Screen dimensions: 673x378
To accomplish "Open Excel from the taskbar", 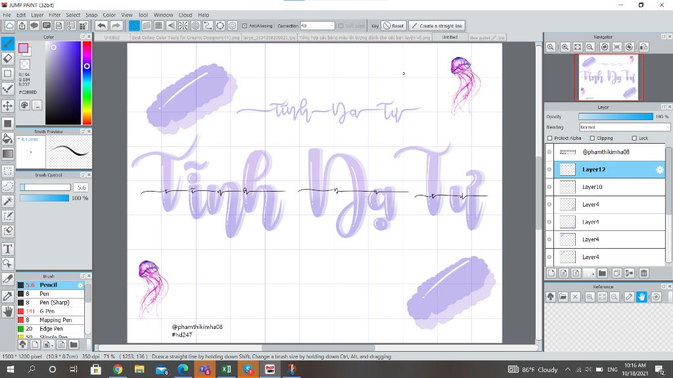I will (x=226, y=369).
